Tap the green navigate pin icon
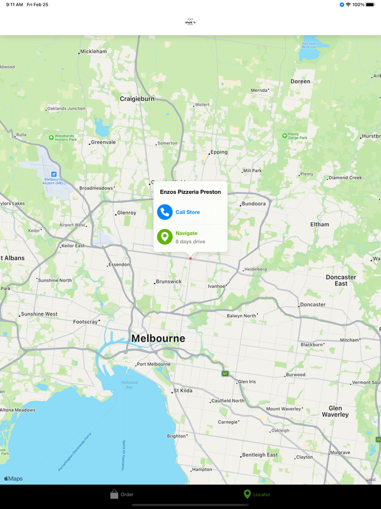381x509 pixels. pyautogui.click(x=165, y=237)
